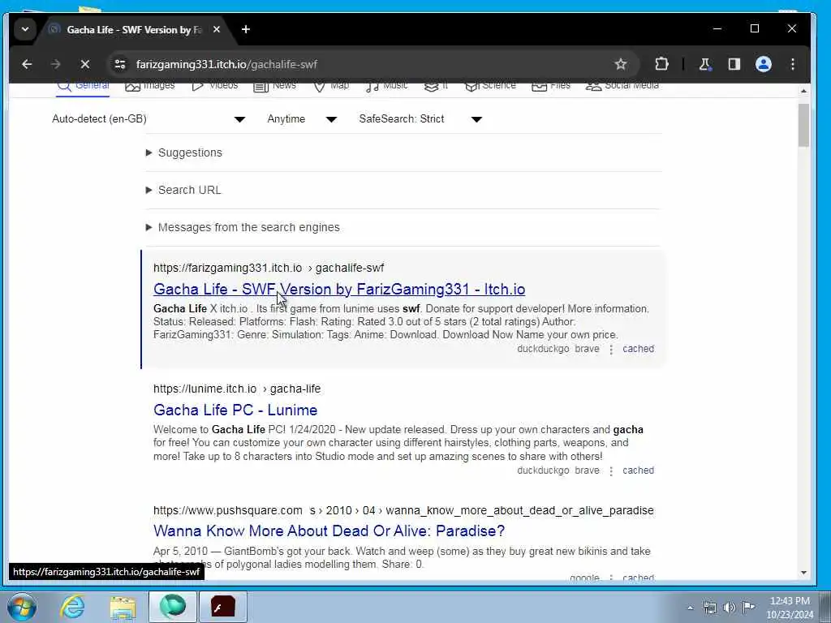Click the vertical scrollbar thumb
This screenshot has height=623, width=831.
pyautogui.click(x=803, y=125)
